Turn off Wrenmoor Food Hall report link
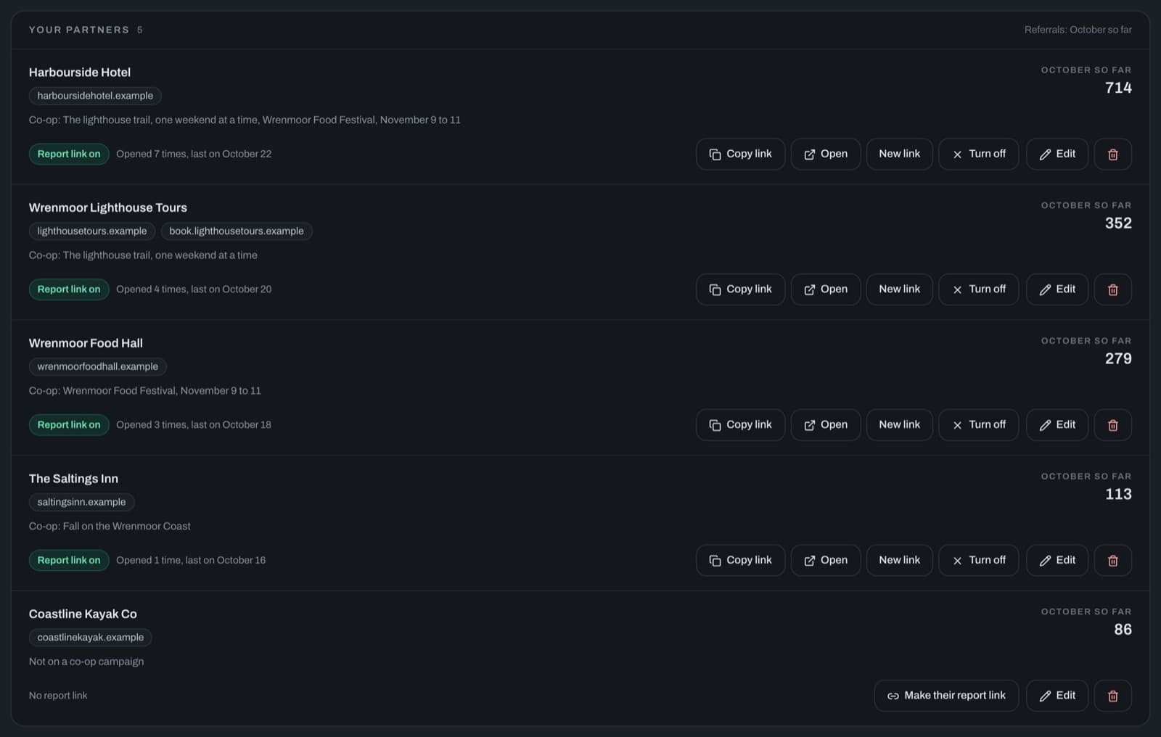1161x737 pixels. click(x=979, y=425)
